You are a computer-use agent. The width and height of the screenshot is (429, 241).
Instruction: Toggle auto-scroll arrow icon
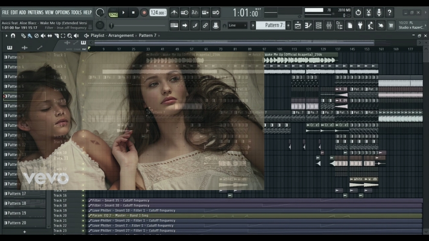tap(184, 26)
